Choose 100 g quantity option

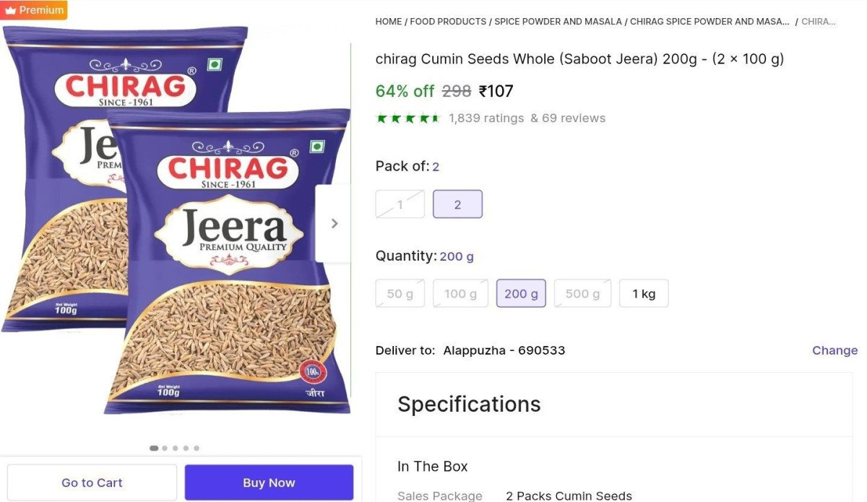pyautogui.click(x=460, y=293)
